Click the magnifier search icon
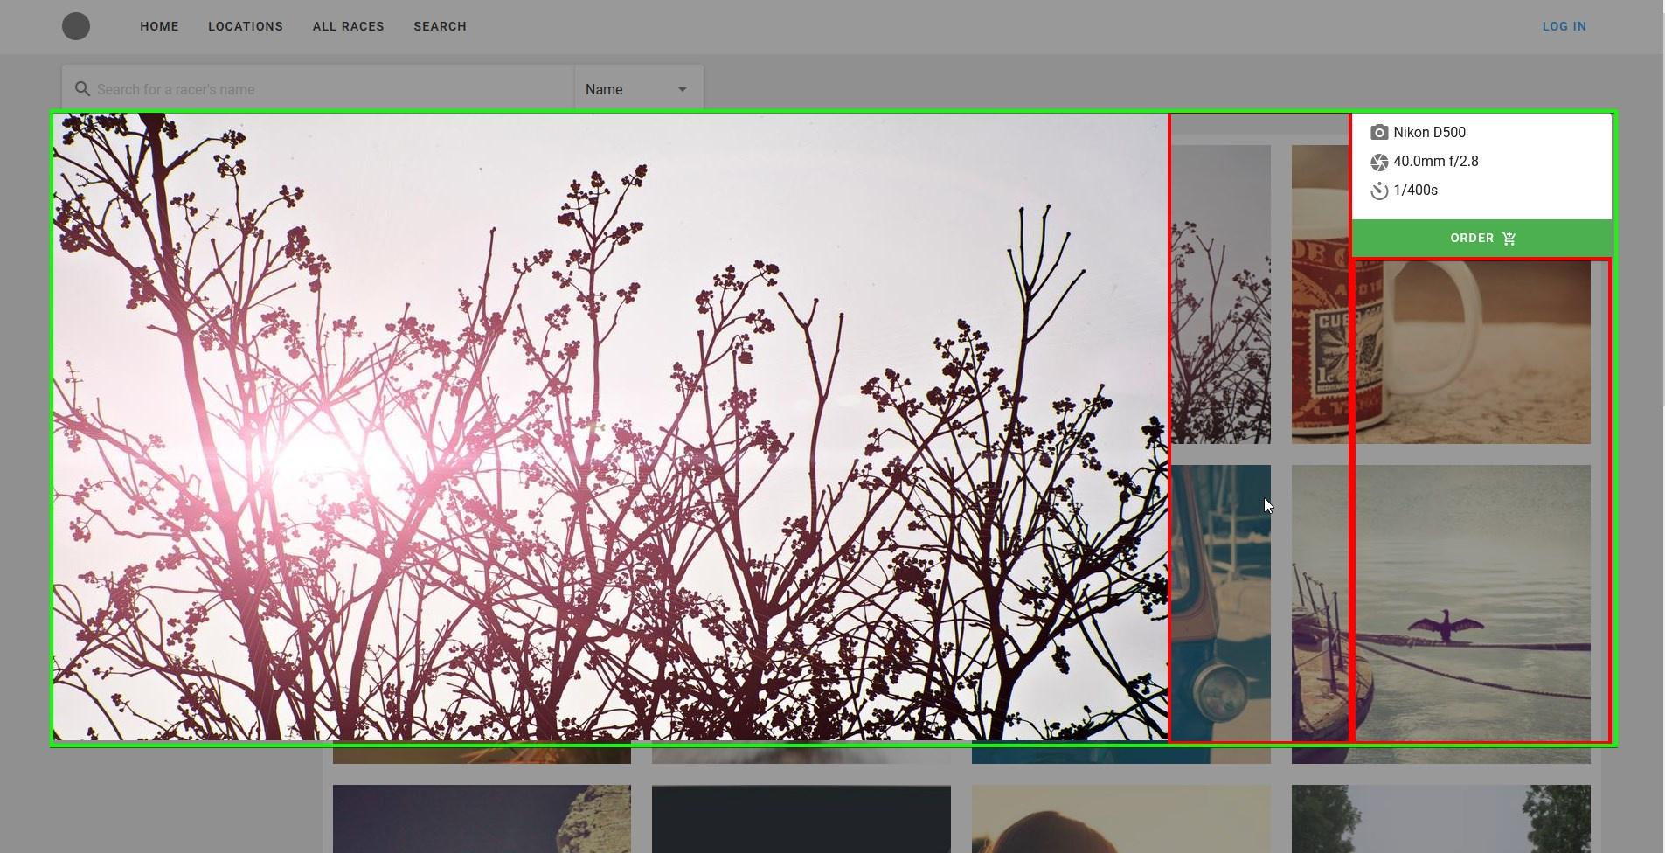Screen dimensions: 1665x853 pyautogui.click(x=82, y=89)
